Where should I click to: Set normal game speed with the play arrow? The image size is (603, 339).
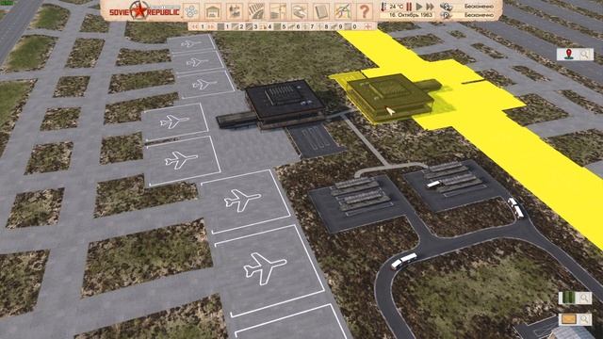(419, 7)
